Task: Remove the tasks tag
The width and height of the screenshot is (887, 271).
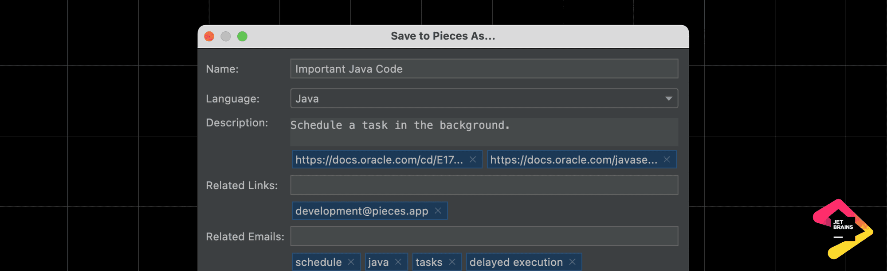Action: click(x=452, y=262)
